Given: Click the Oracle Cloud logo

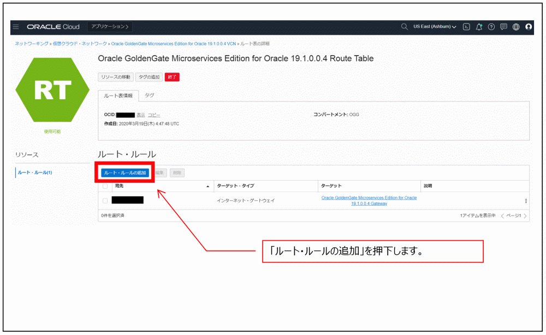Looking at the screenshot, I should pyautogui.click(x=54, y=27).
